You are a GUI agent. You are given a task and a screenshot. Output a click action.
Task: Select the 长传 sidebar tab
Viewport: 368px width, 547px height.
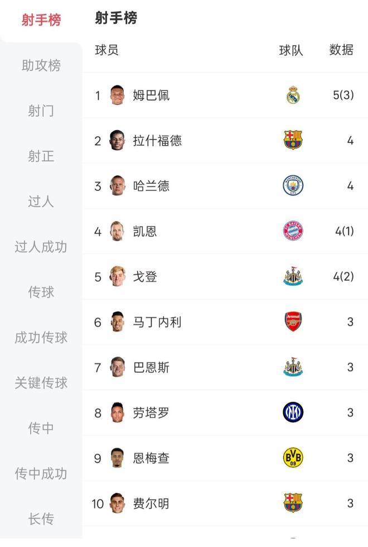(x=41, y=519)
